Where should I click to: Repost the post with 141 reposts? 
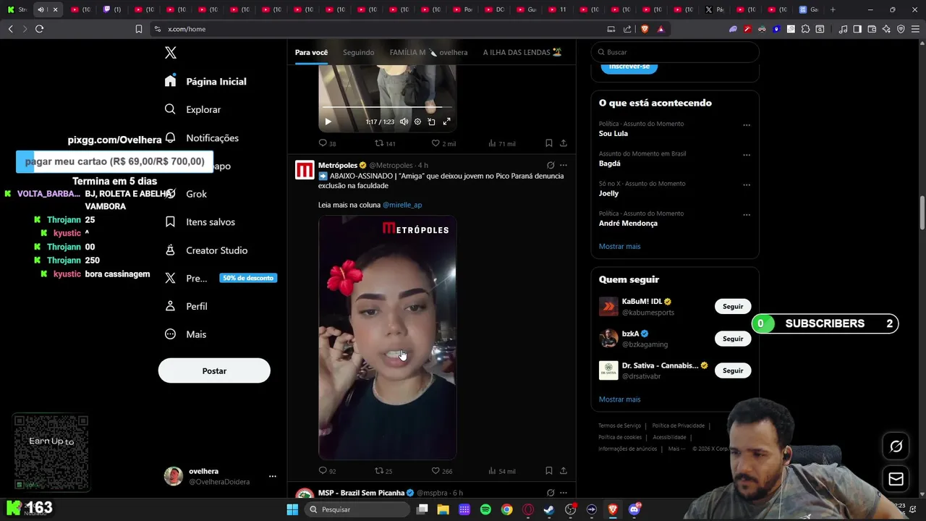pos(385,143)
